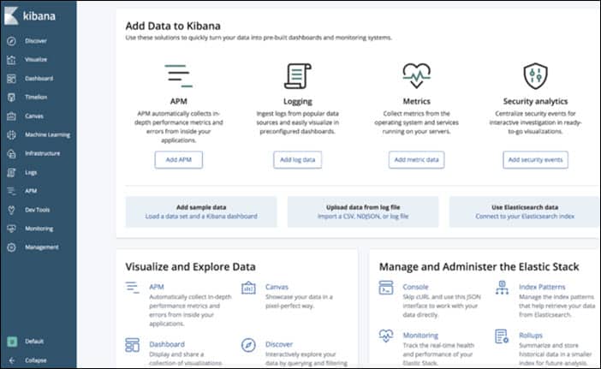Select Canvas label in sidebar

tap(34, 116)
